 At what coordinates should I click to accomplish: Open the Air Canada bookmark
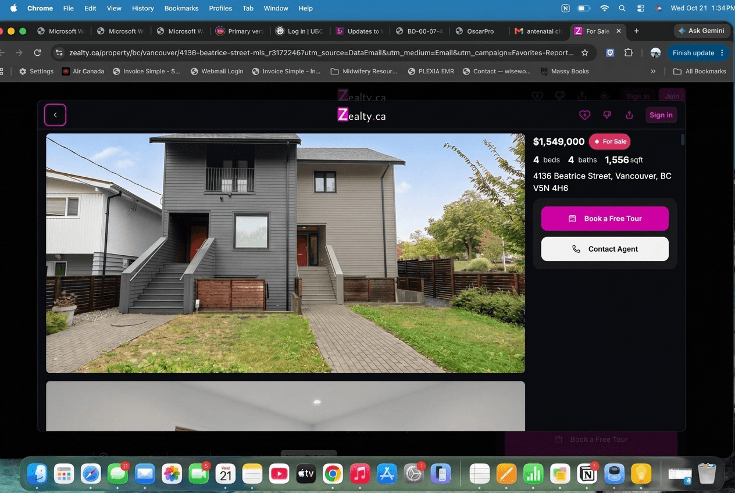tap(83, 72)
